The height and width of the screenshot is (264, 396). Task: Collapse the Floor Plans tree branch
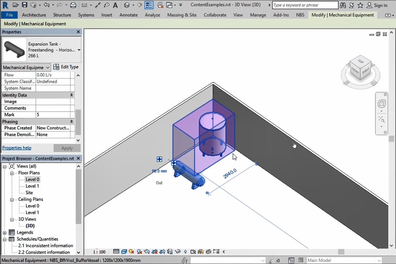click(x=11, y=173)
